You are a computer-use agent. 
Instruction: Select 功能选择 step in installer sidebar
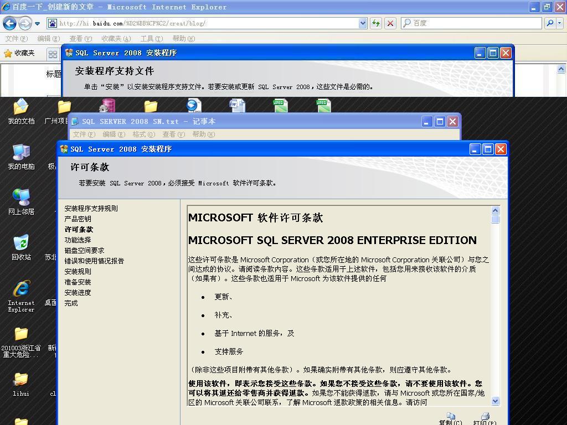(x=78, y=240)
